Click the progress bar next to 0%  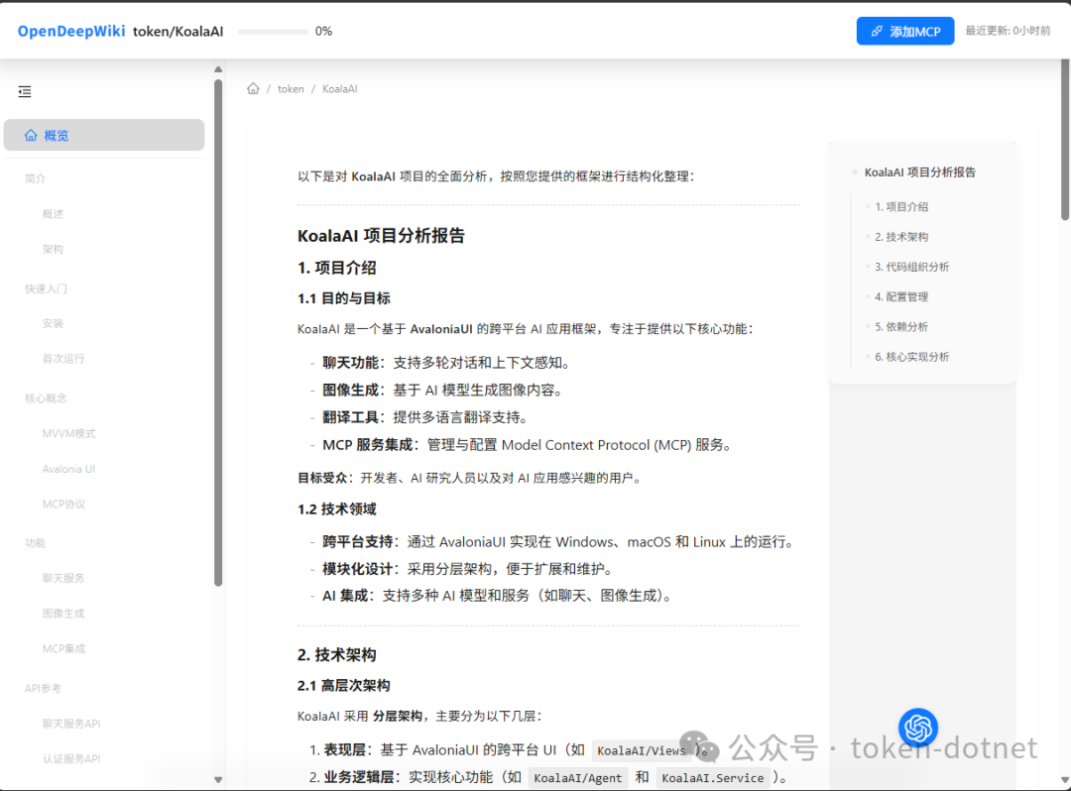[x=274, y=32]
